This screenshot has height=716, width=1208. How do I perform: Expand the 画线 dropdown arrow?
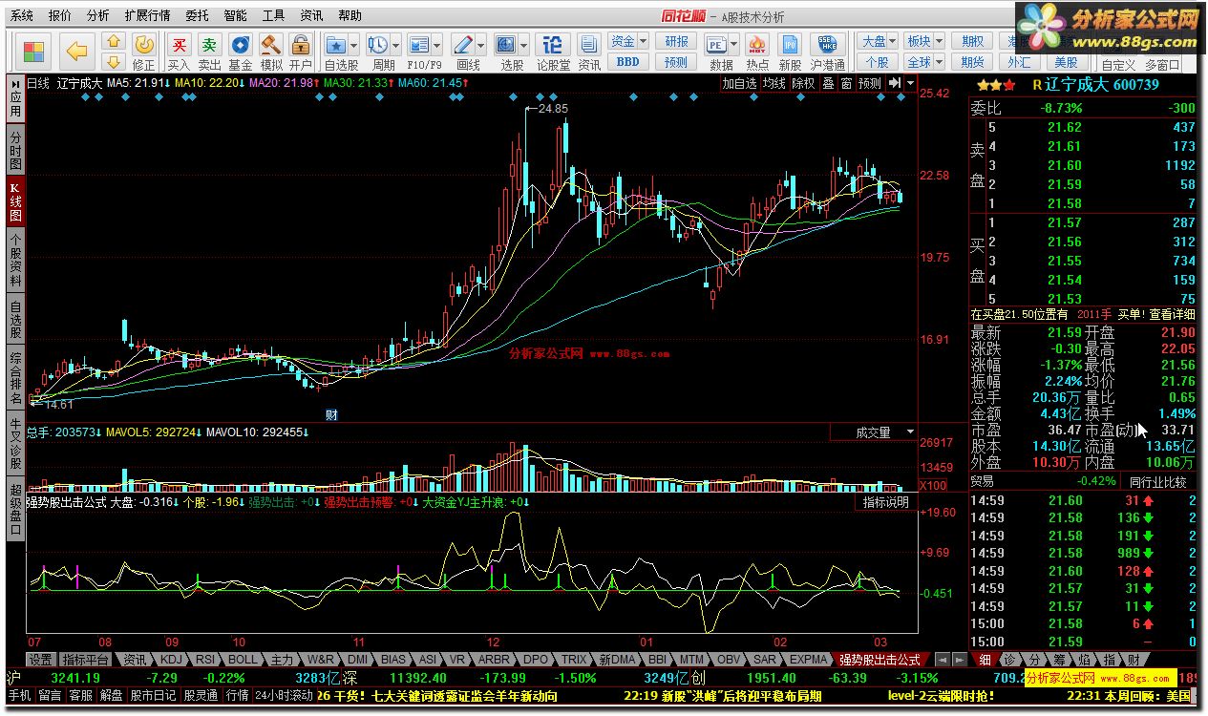click(x=481, y=45)
